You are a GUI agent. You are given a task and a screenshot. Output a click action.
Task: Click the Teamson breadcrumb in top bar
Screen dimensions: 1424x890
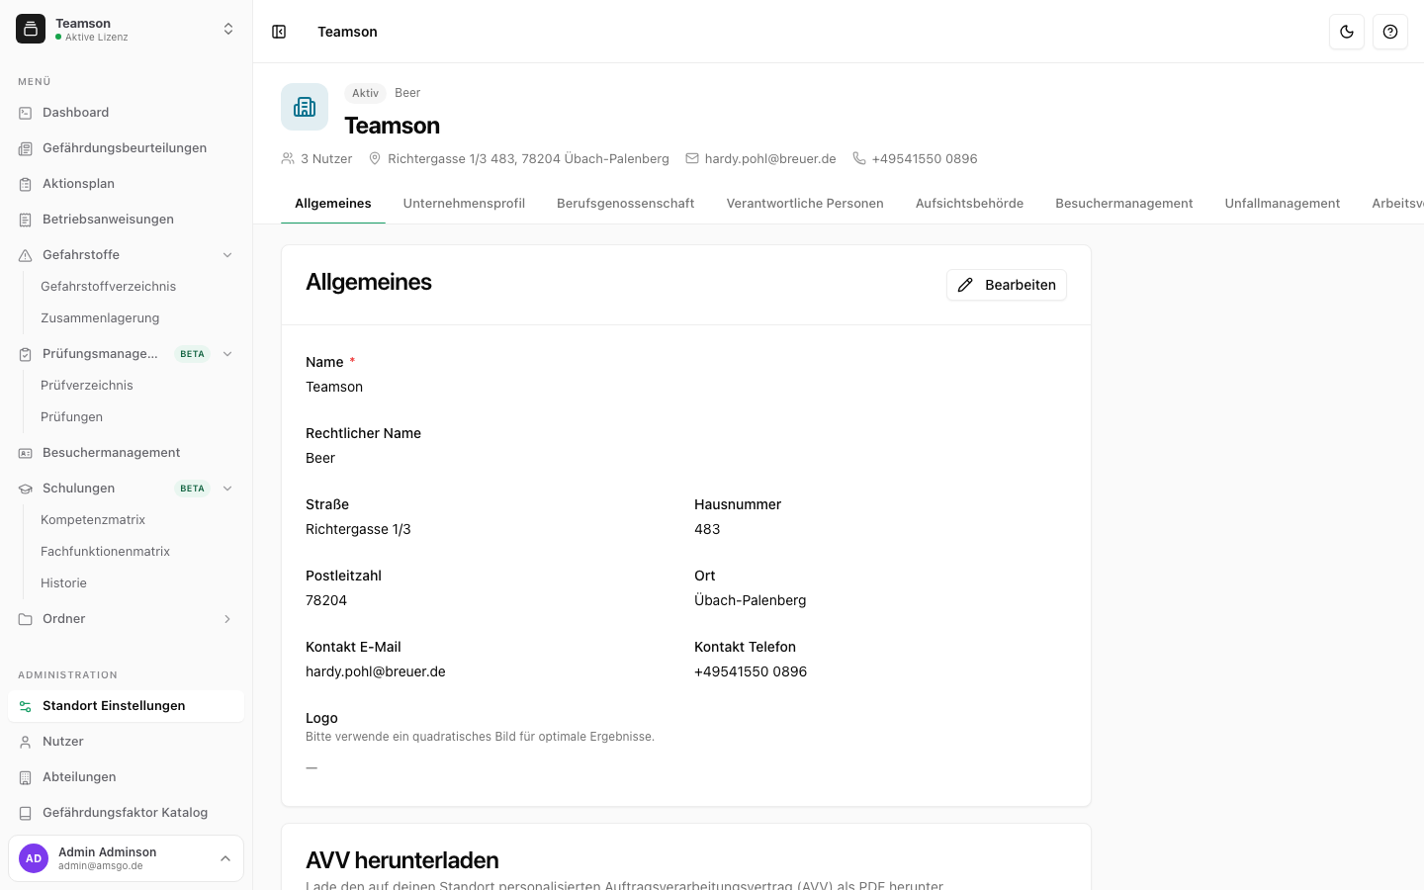[x=347, y=32]
